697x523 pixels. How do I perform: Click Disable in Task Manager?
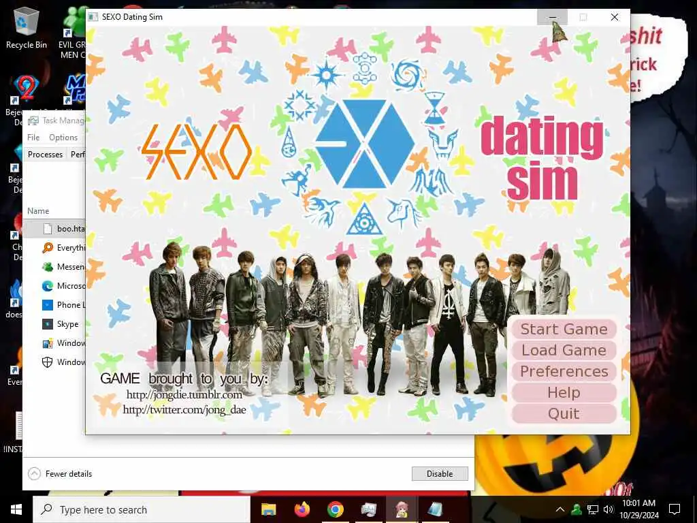[440, 474]
